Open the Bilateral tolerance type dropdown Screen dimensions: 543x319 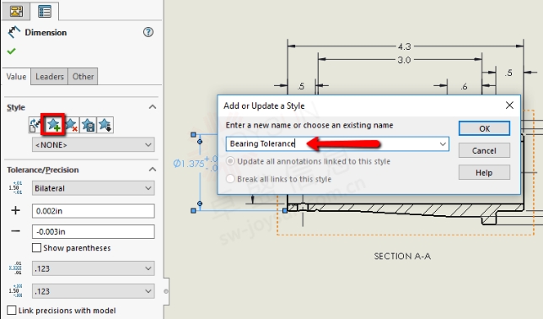[x=93, y=188]
